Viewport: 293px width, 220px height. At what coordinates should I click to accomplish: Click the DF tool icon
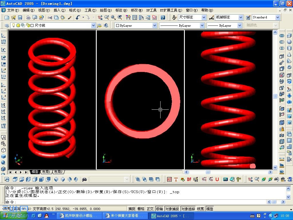(x=189, y=179)
